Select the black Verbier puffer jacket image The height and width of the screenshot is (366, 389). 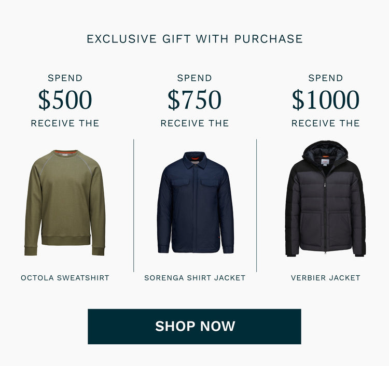coord(325,199)
